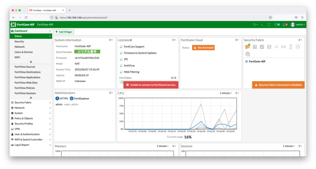This screenshot has height=169, width=316.
Task: Open the options dots on Status row
Action: (50, 36)
